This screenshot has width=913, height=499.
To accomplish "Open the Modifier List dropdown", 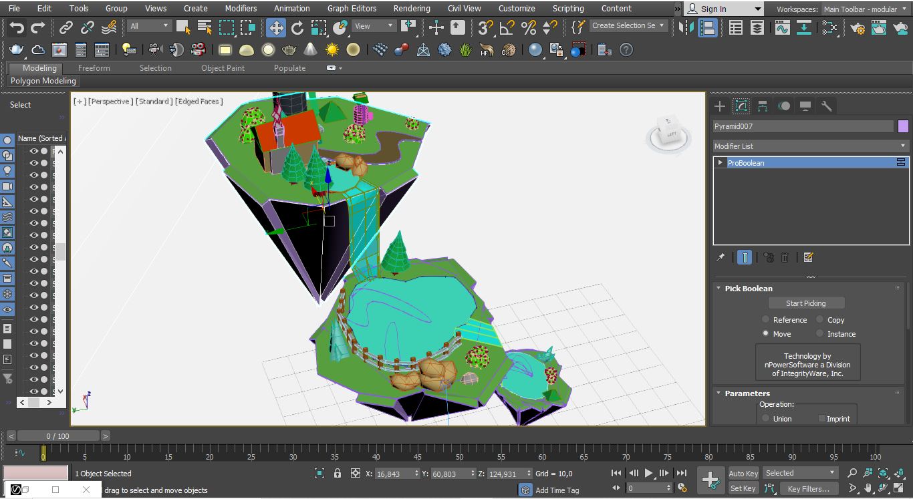I will click(x=811, y=146).
